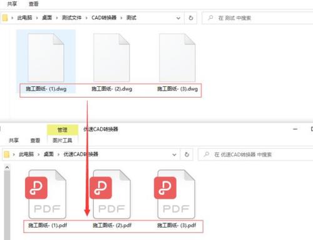Open 查看 tab in 优速CAD转换器 window
313x240 pixels.
coord(35,141)
